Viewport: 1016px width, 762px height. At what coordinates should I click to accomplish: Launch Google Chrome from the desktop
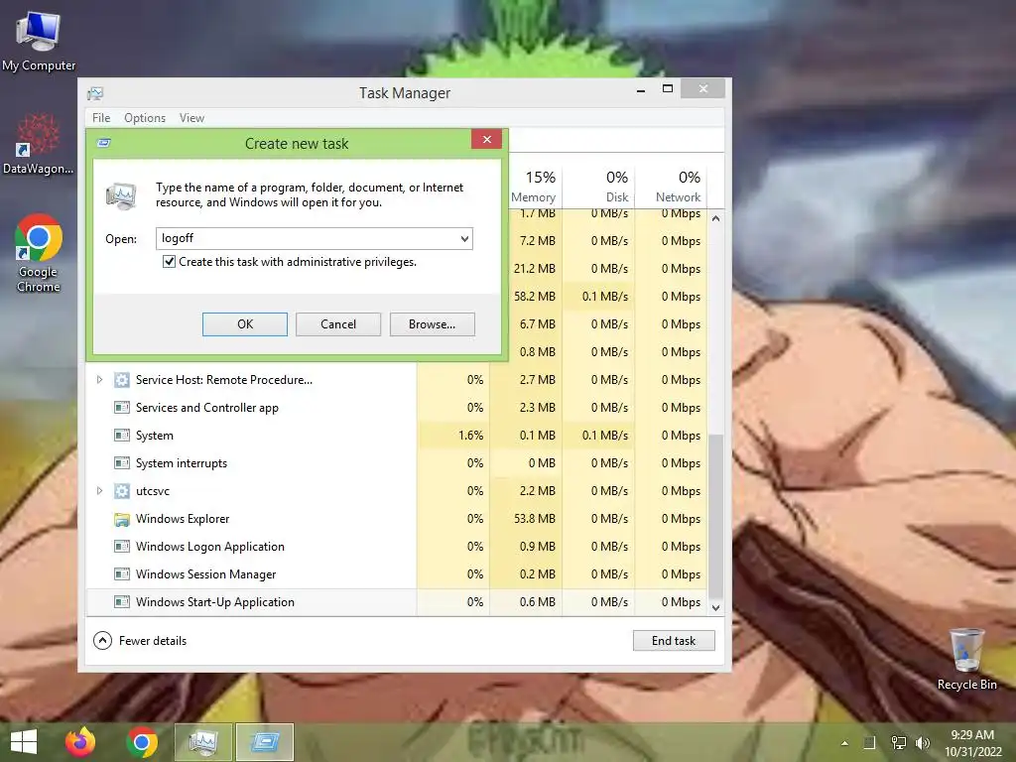tap(39, 253)
